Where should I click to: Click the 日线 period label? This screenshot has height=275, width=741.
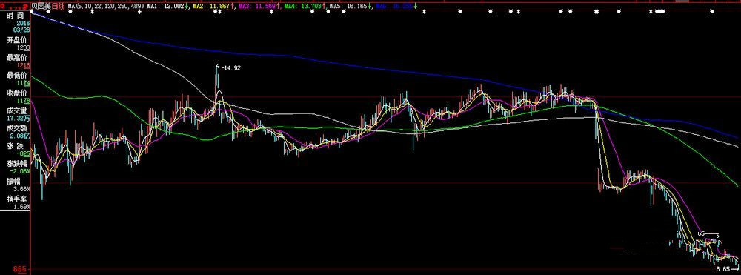[57, 6]
